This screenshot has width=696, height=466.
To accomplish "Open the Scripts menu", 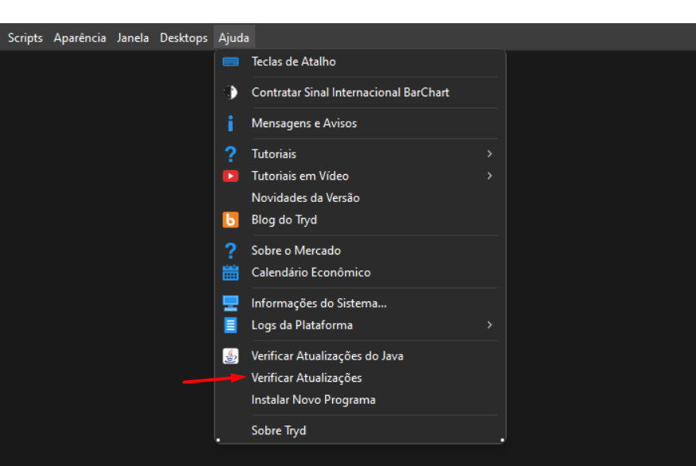I will pyautogui.click(x=25, y=38).
